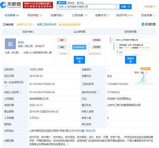The width and height of the screenshot is (159, 148).
Task: Click 查看详情 under 企业架构图
Action: pyautogui.click(x=79, y=60)
